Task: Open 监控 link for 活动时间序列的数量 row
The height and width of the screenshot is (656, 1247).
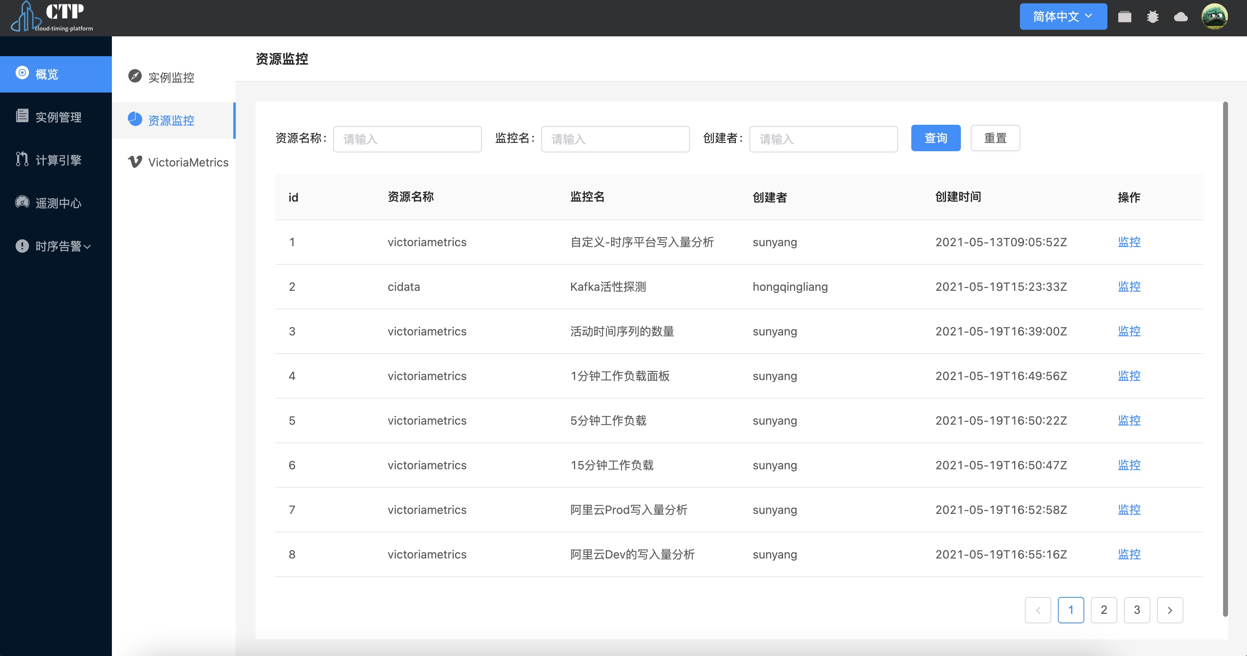Action: [1129, 331]
